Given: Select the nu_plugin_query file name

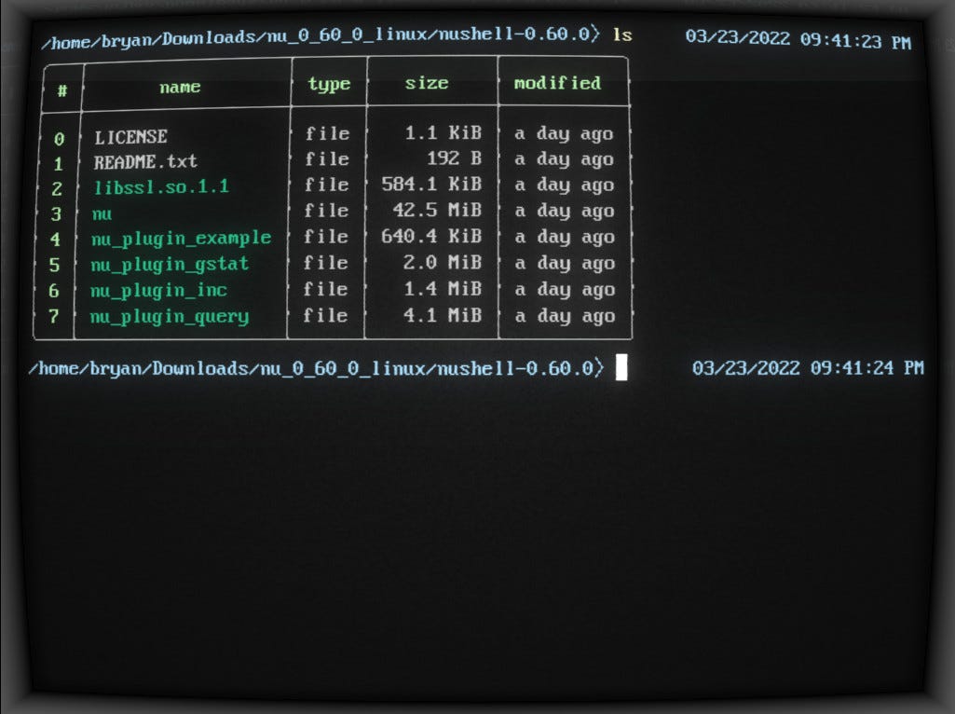Looking at the screenshot, I should pos(170,317).
